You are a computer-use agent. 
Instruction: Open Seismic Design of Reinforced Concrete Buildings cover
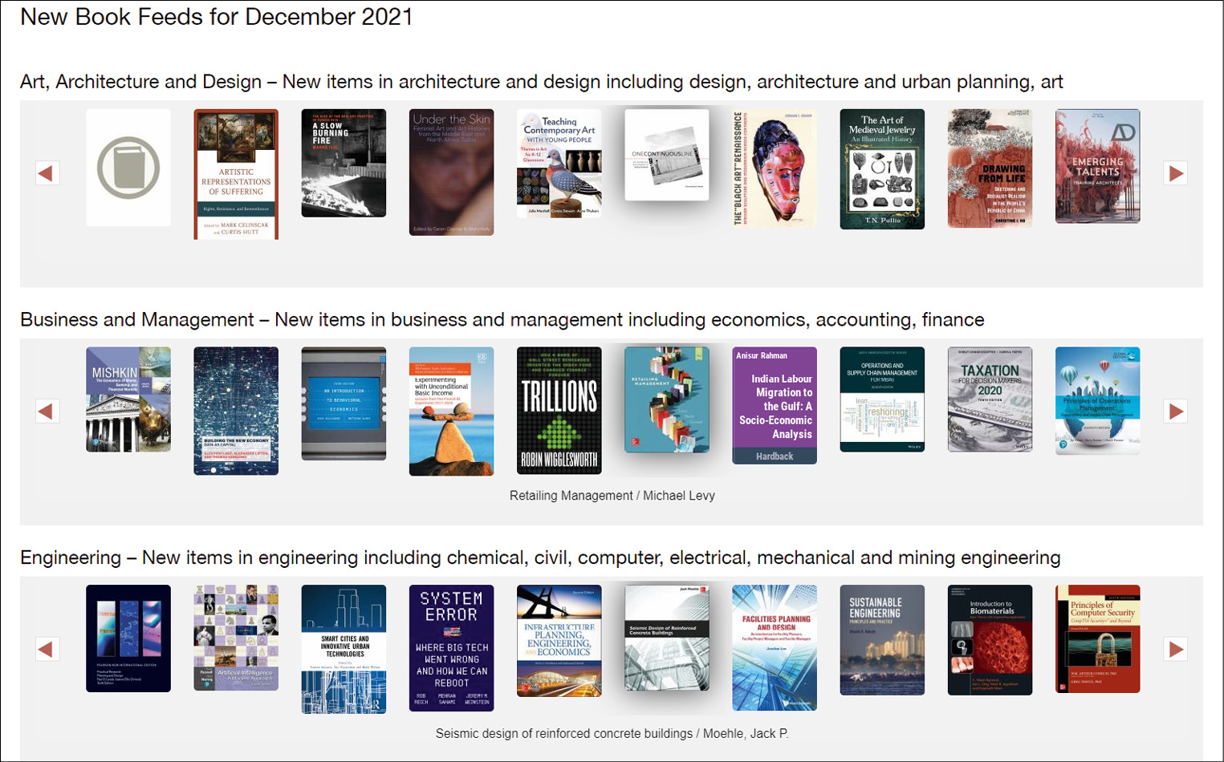tap(667, 638)
